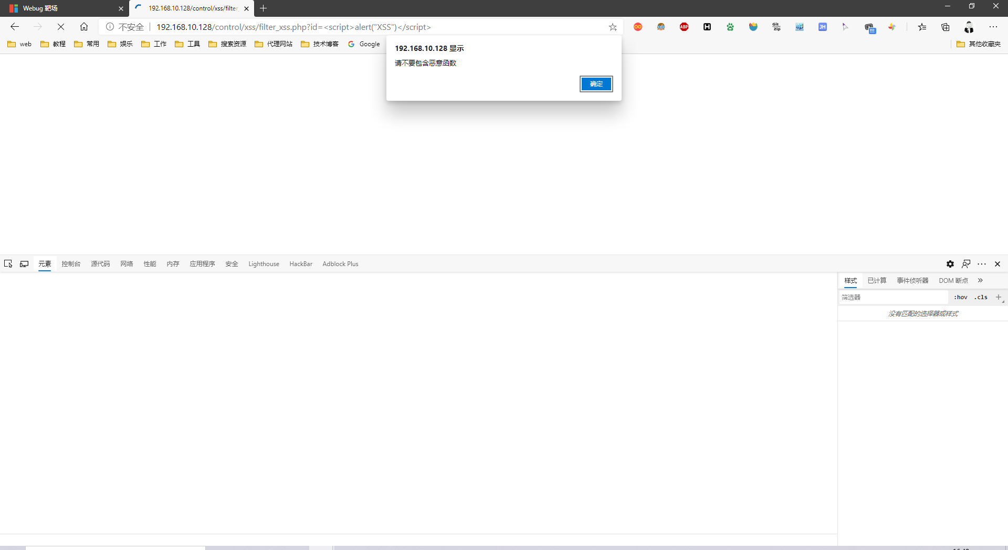Open the 技术博客 bookmarks folder
1008x550 pixels.
(x=320, y=44)
